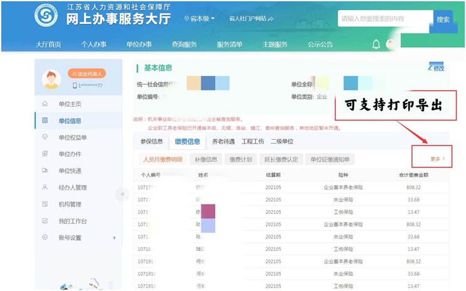The width and height of the screenshot is (466, 291).
Task: Click the 修改 edit link
Action: point(435,68)
